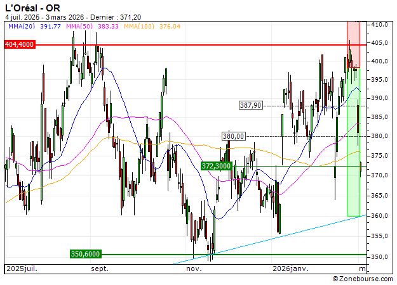
Task: Click the 395,0 y-axis value
Action: 380,79
